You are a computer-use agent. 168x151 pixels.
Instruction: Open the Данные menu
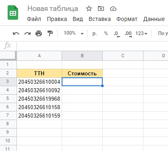[154, 19]
